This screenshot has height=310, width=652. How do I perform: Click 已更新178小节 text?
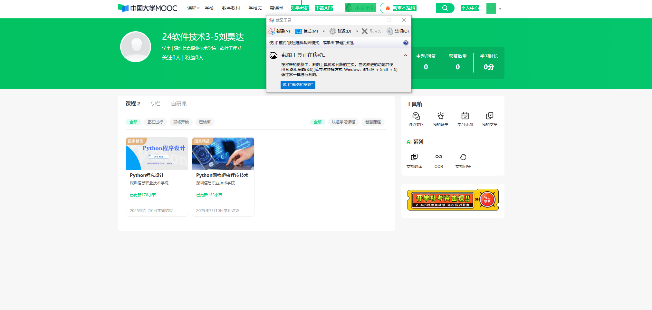(143, 195)
